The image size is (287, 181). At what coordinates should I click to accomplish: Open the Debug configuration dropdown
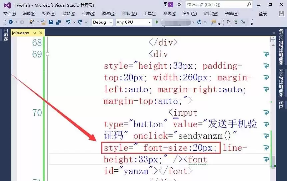point(102,22)
